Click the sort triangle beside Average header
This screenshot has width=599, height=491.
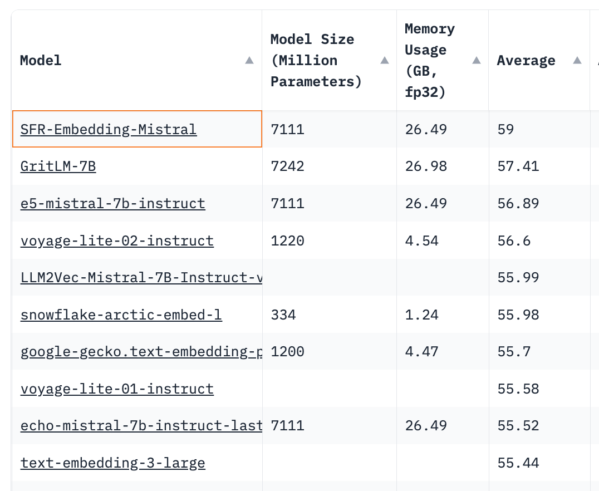pos(577,61)
